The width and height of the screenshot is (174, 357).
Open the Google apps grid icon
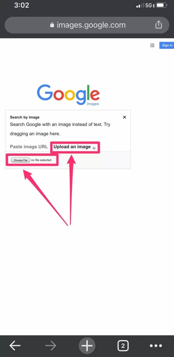[152, 45]
